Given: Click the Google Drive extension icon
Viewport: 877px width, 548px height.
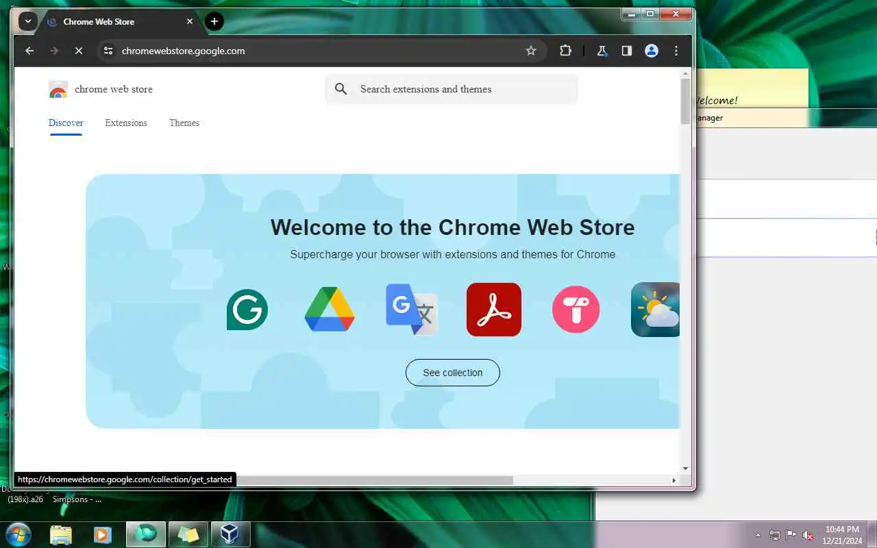Looking at the screenshot, I should [330, 309].
